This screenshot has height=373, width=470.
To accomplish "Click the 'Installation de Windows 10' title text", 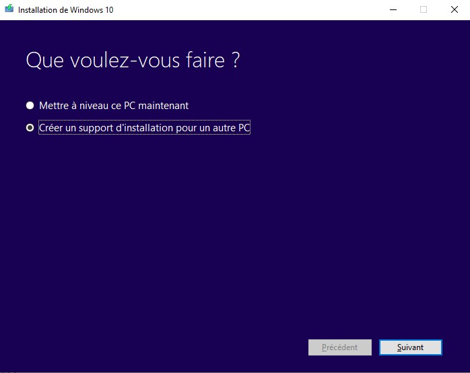I will tap(65, 10).
